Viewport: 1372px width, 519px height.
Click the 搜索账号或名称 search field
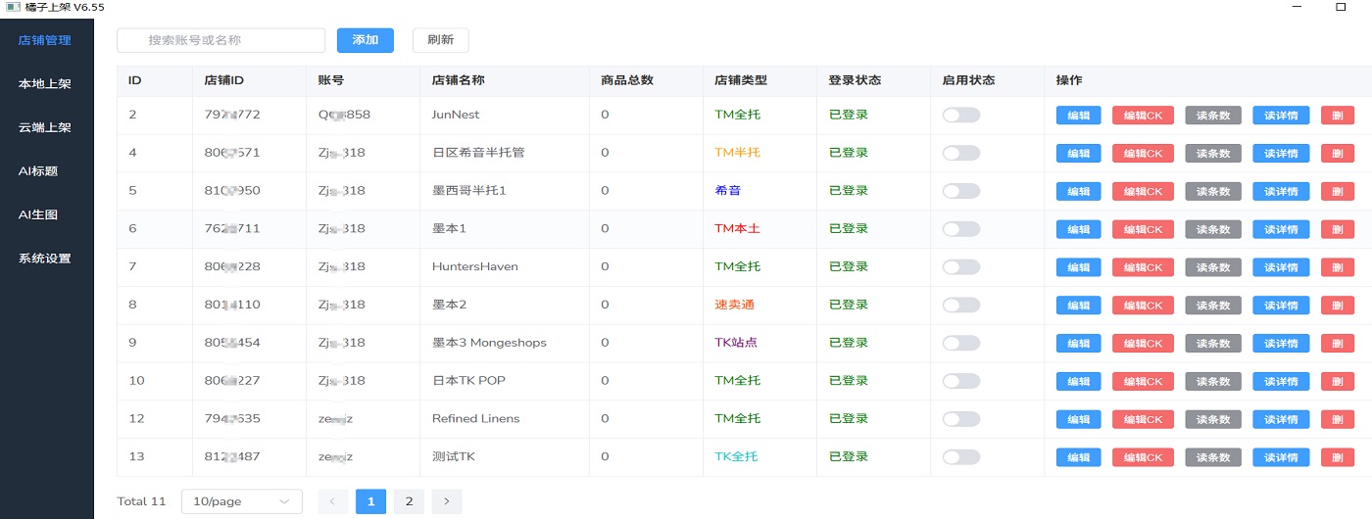221,40
